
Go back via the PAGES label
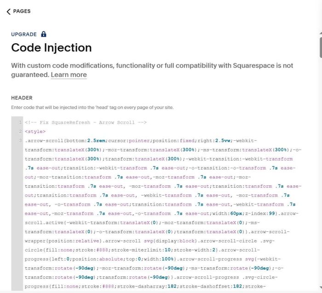(x=22, y=11)
